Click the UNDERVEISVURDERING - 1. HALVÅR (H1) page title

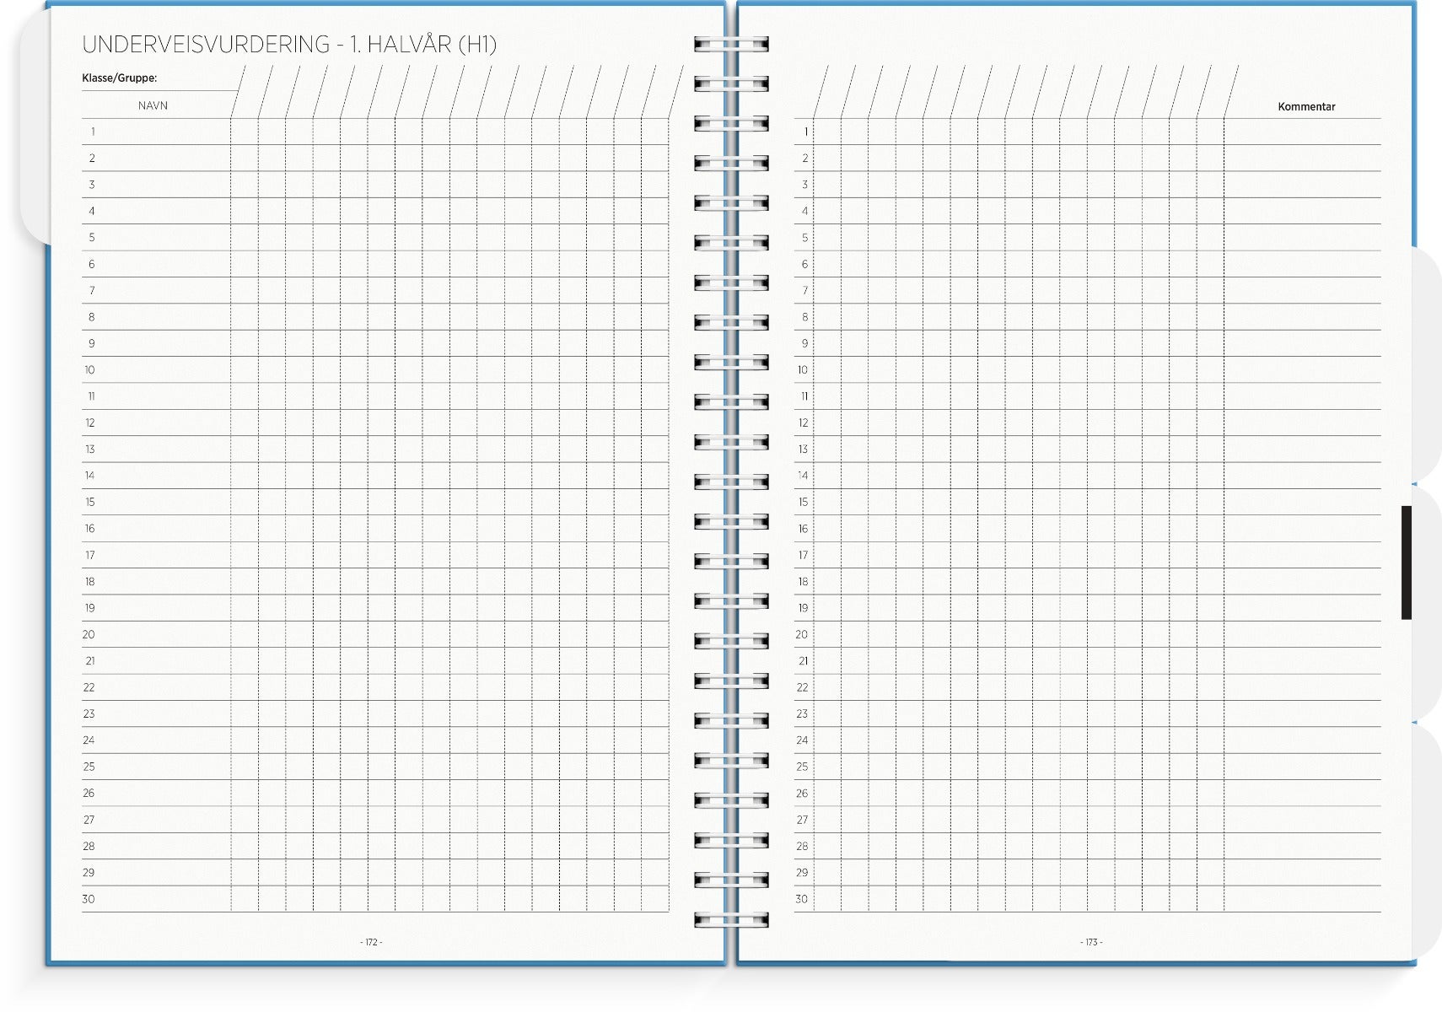(288, 44)
